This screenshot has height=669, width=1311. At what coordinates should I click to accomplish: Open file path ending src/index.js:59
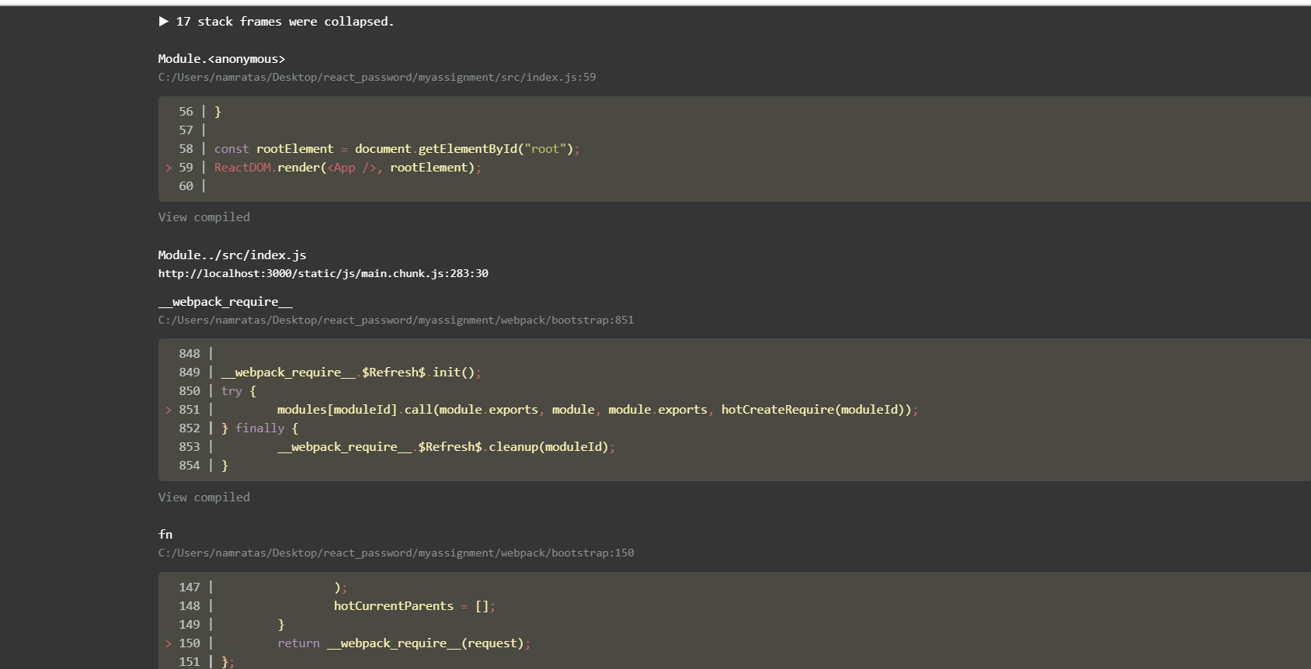[x=377, y=78]
